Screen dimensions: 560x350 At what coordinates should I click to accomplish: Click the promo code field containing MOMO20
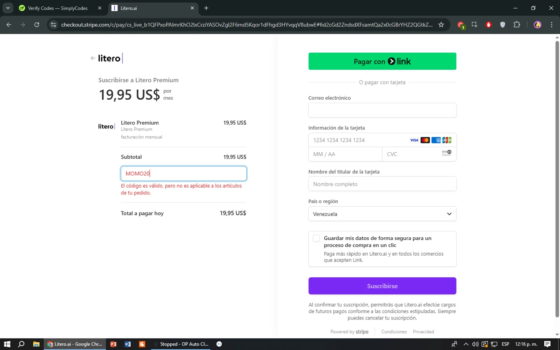(x=184, y=174)
